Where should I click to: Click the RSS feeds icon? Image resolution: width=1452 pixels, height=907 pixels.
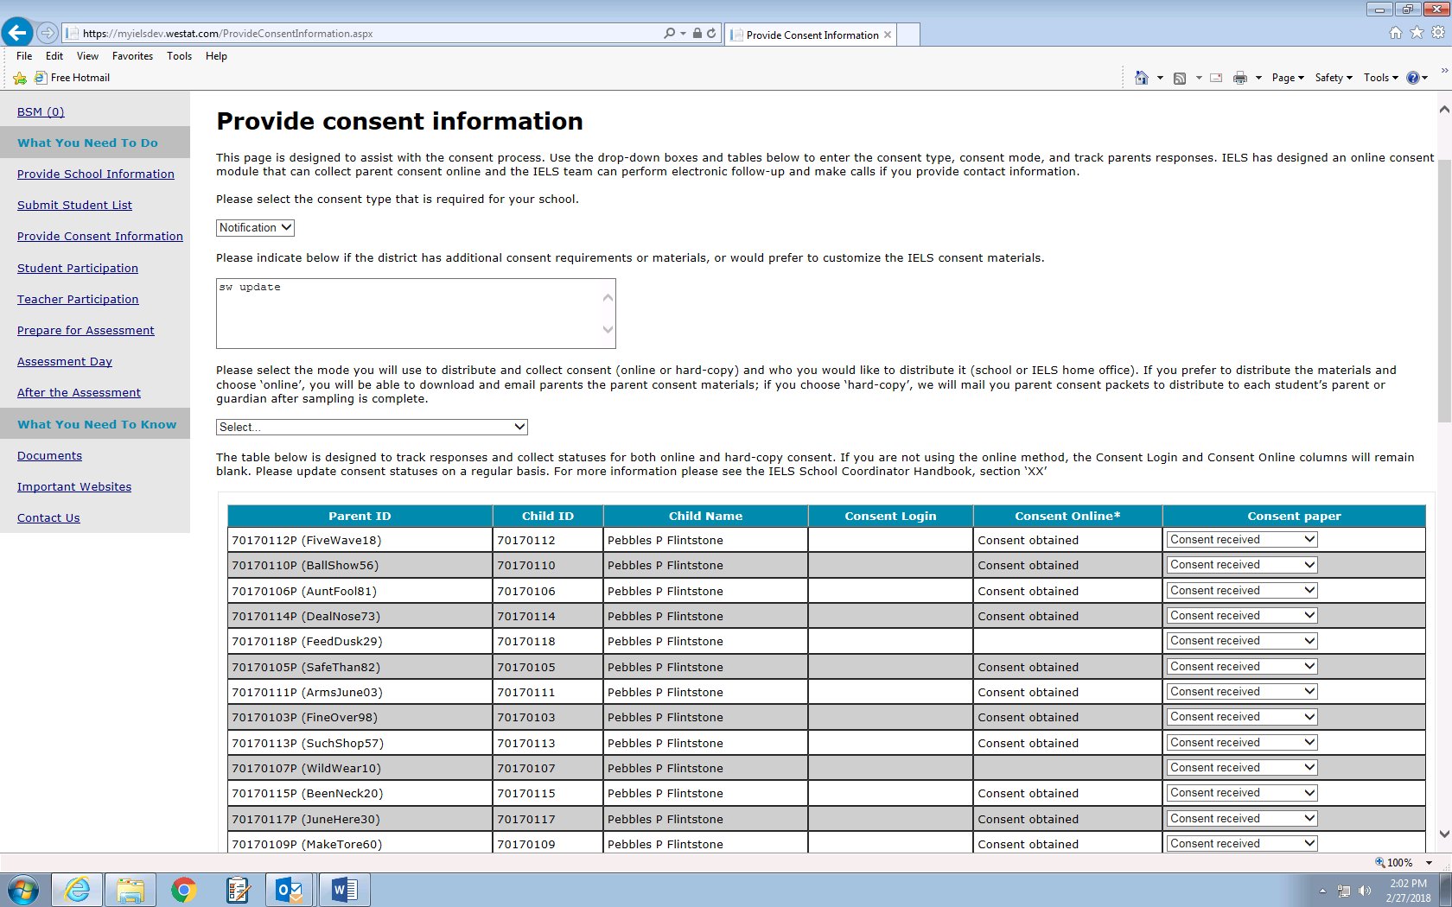pos(1180,78)
